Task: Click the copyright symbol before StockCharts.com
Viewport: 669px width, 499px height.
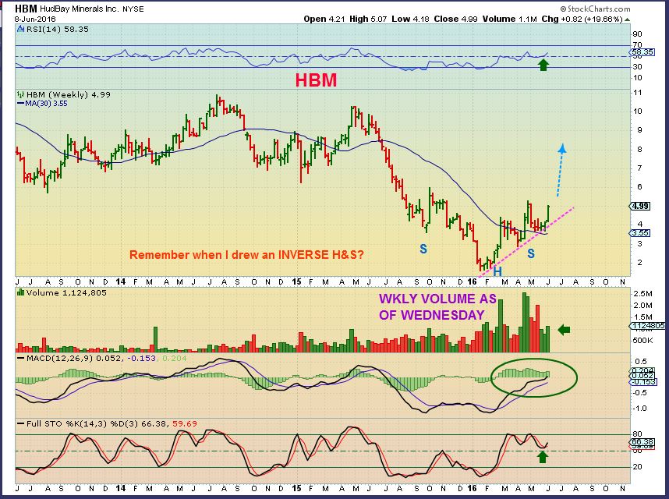Action: pyautogui.click(x=563, y=9)
